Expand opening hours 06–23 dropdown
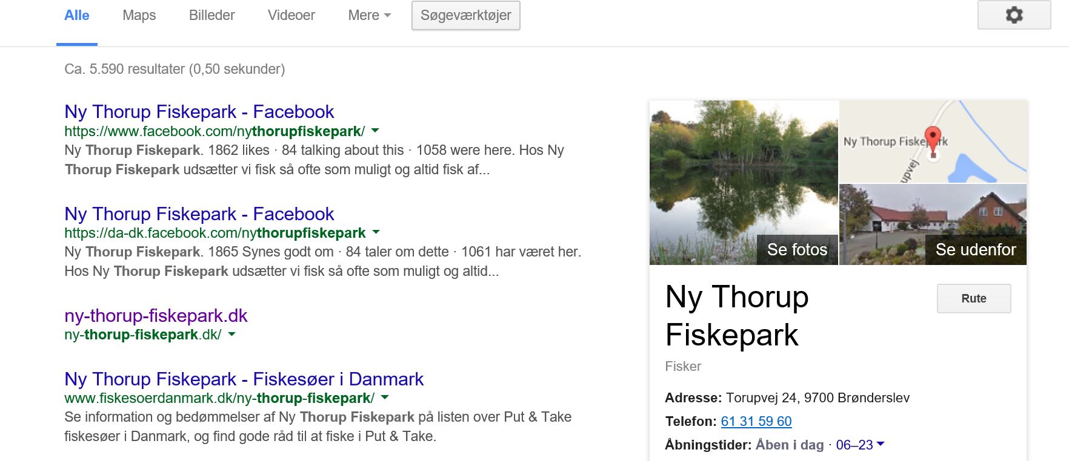This screenshot has height=461, width=1069. [881, 444]
